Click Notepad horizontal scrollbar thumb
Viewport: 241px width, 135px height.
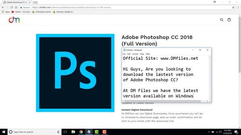162,101
